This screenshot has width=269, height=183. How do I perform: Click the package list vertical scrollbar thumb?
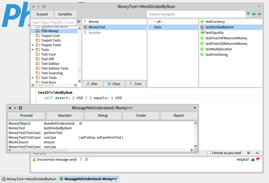coord(79,71)
